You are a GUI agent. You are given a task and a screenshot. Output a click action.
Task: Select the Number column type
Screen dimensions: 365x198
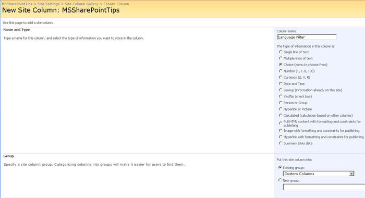[x=281, y=71]
